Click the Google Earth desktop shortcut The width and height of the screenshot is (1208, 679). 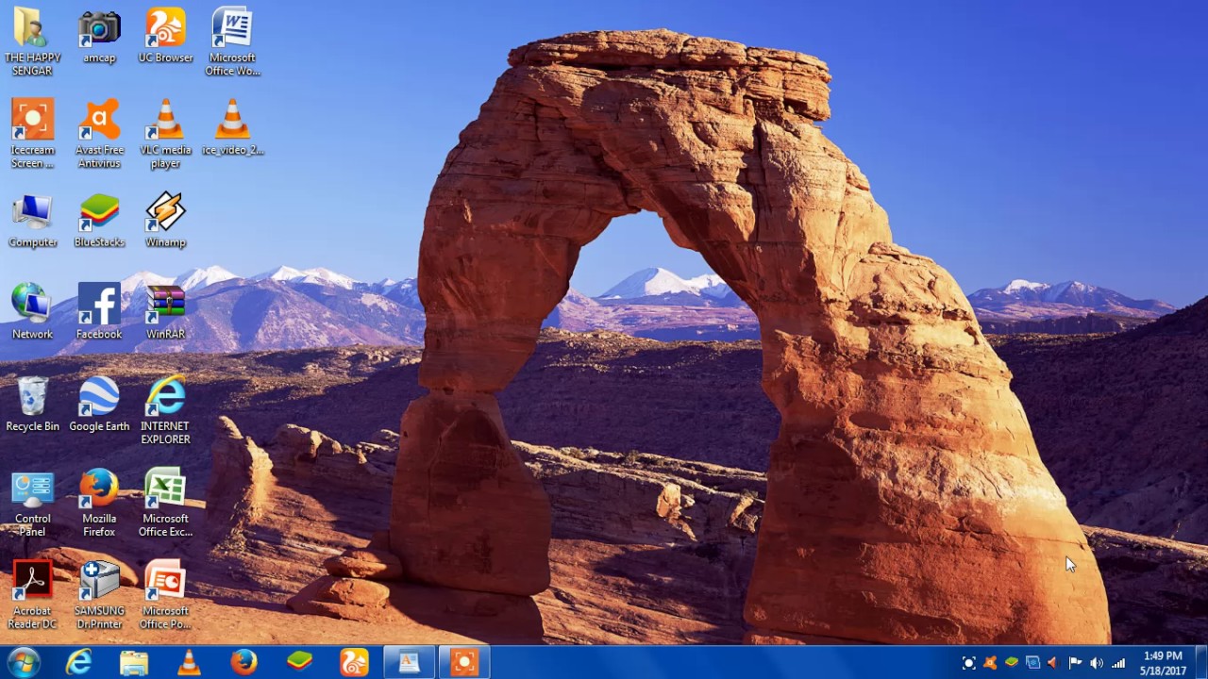tap(99, 404)
